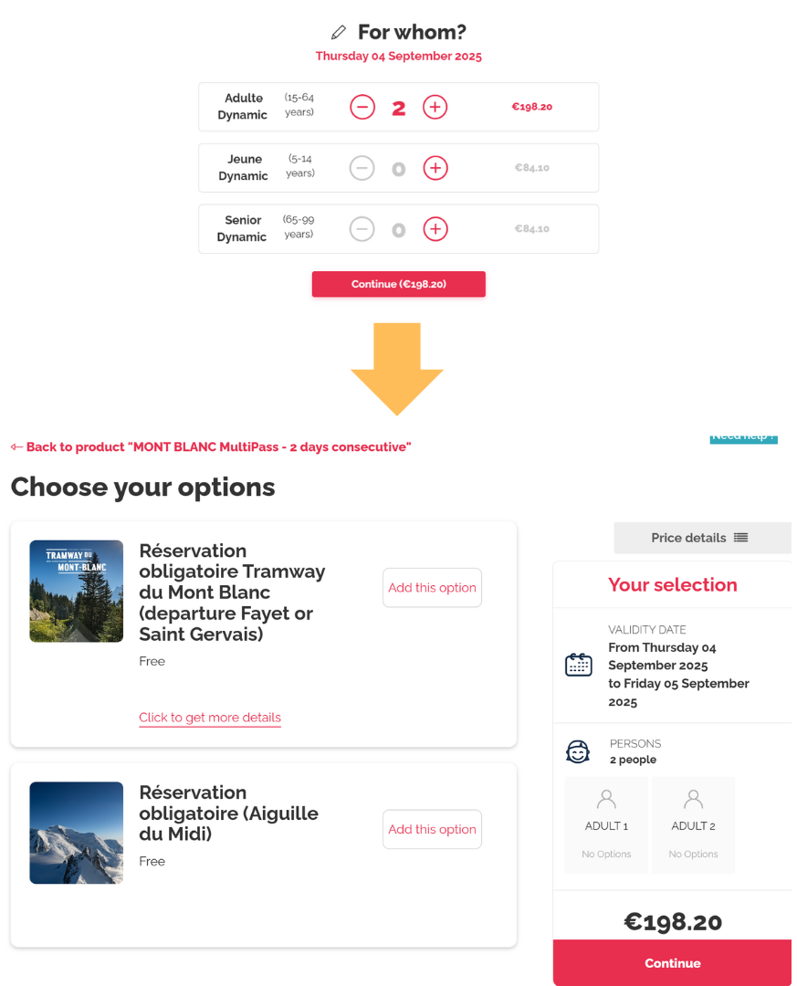Viewport: 797px width, 986px height.
Task: Add one Senior Dynamic ticket
Action: [435, 229]
